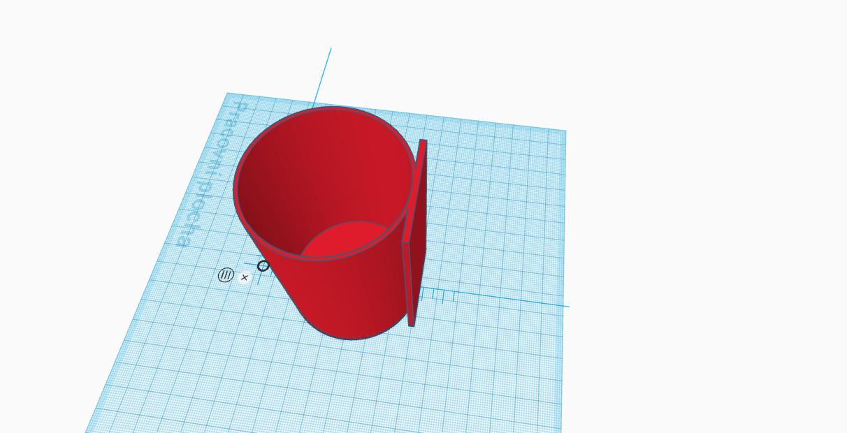Screen dimensions: 847x433
Task: Click the horizontal ruler line extending past workplane
Action: point(510,300)
